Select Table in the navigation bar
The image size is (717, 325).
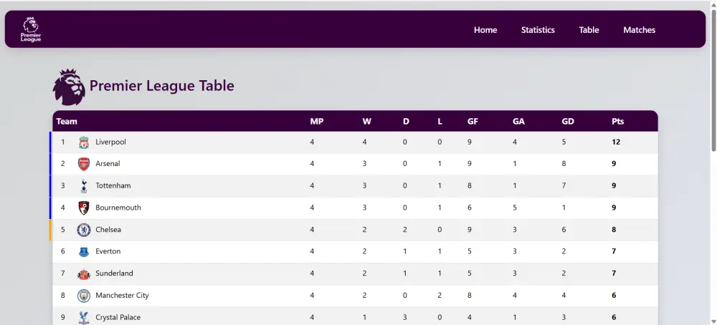click(589, 30)
